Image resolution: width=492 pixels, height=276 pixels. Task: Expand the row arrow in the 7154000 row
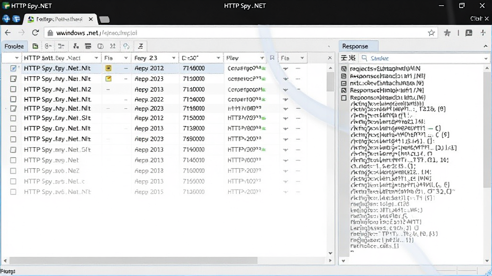[285, 100]
